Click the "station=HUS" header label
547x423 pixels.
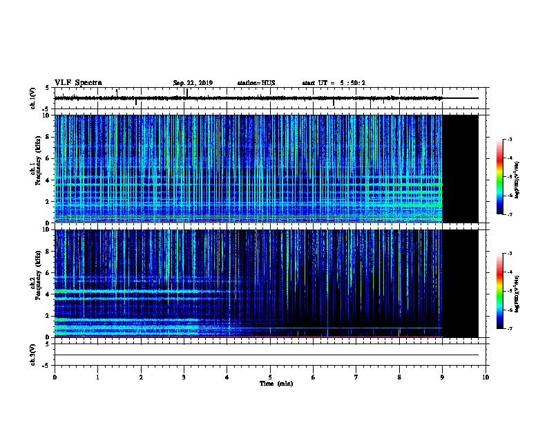[256, 83]
